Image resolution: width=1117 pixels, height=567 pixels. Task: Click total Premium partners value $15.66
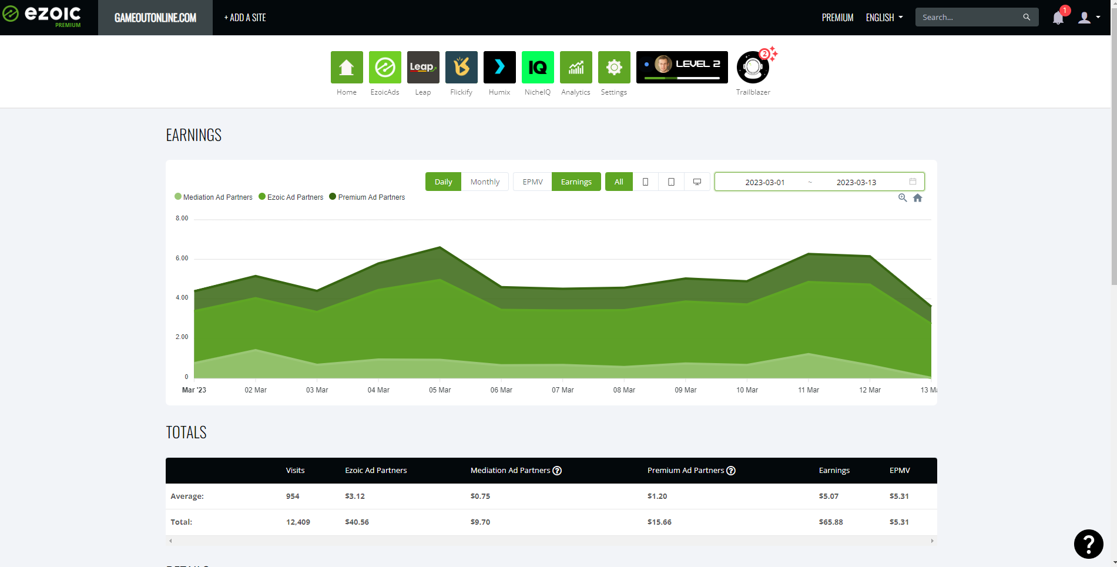point(659,522)
